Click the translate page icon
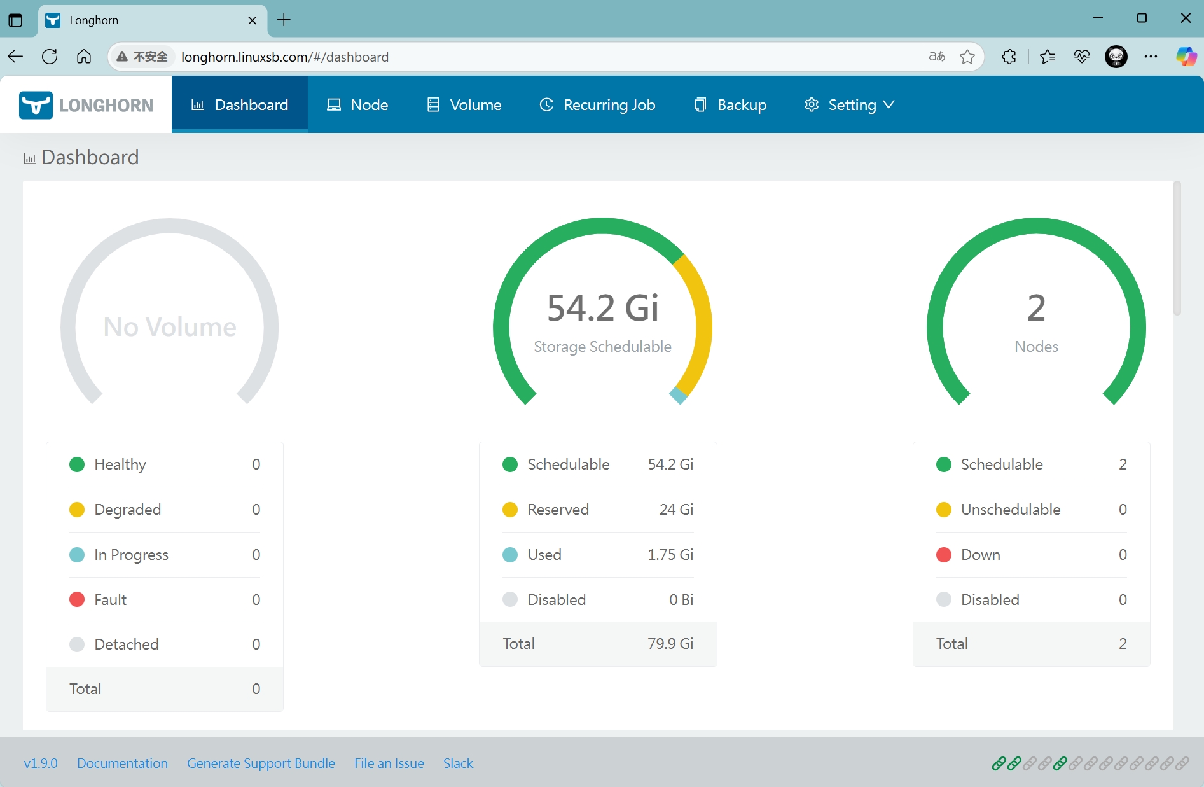The image size is (1204, 787). 936,57
